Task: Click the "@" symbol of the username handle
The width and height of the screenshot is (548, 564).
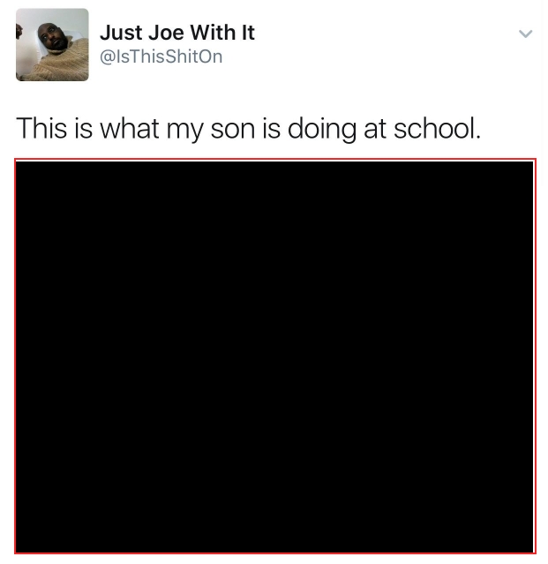Action: 106,57
